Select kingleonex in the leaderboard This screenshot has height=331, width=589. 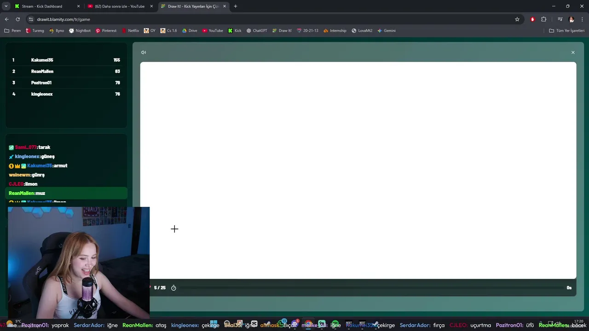[66, 94]
